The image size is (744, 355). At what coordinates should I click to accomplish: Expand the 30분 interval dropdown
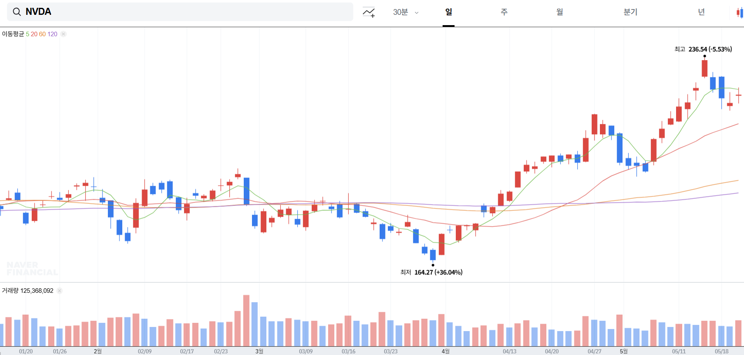click(x=406, y=12)
